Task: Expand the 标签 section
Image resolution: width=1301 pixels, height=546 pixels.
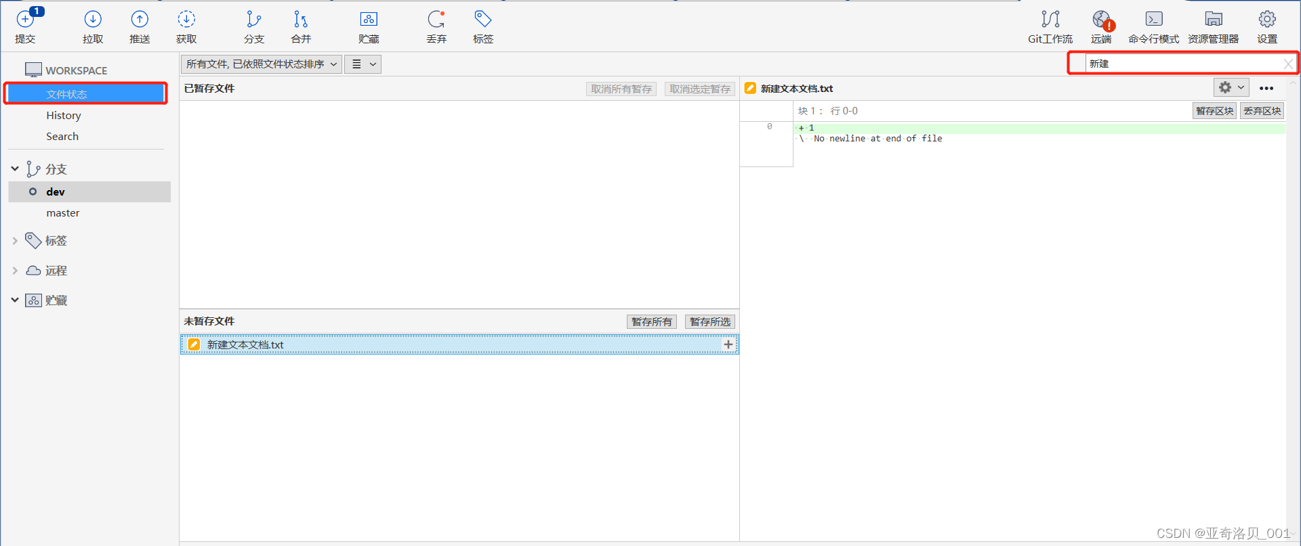Action: click(x=15, y=240)
